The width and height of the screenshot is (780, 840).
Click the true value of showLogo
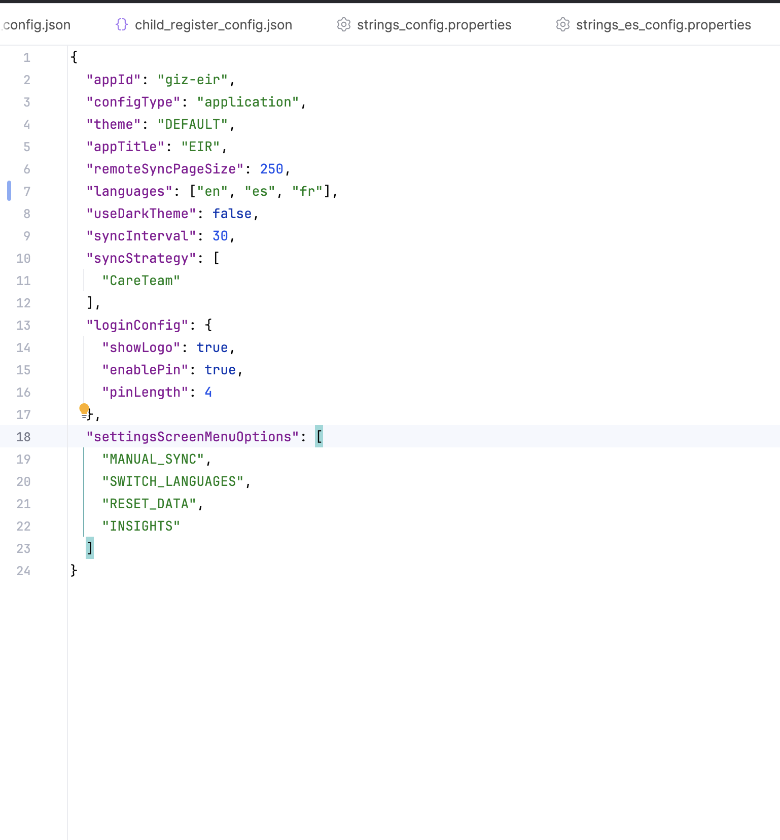pos(212,347)
